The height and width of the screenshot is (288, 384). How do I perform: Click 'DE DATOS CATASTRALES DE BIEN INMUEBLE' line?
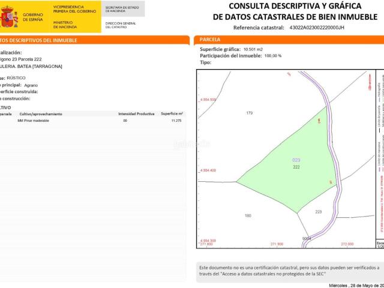295,17
